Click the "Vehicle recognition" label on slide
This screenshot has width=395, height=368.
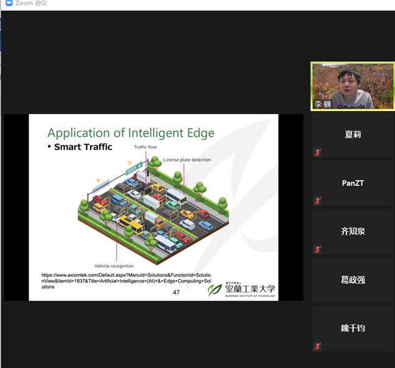tap(114, 266)
